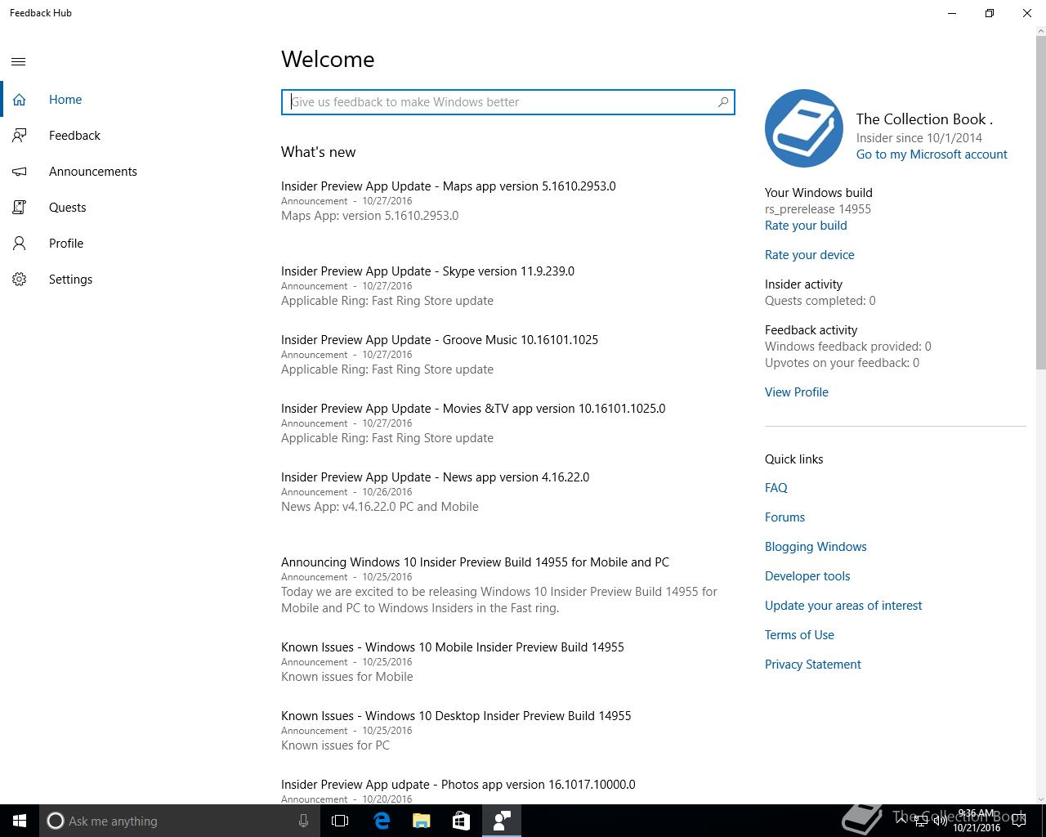Open the Forums quick link
Viewport: 1046px width, 837px height.
(784, 517)
